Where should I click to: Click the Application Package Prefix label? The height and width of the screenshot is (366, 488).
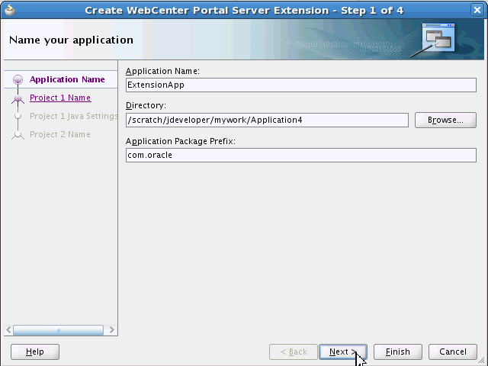(x=181, y=141)
